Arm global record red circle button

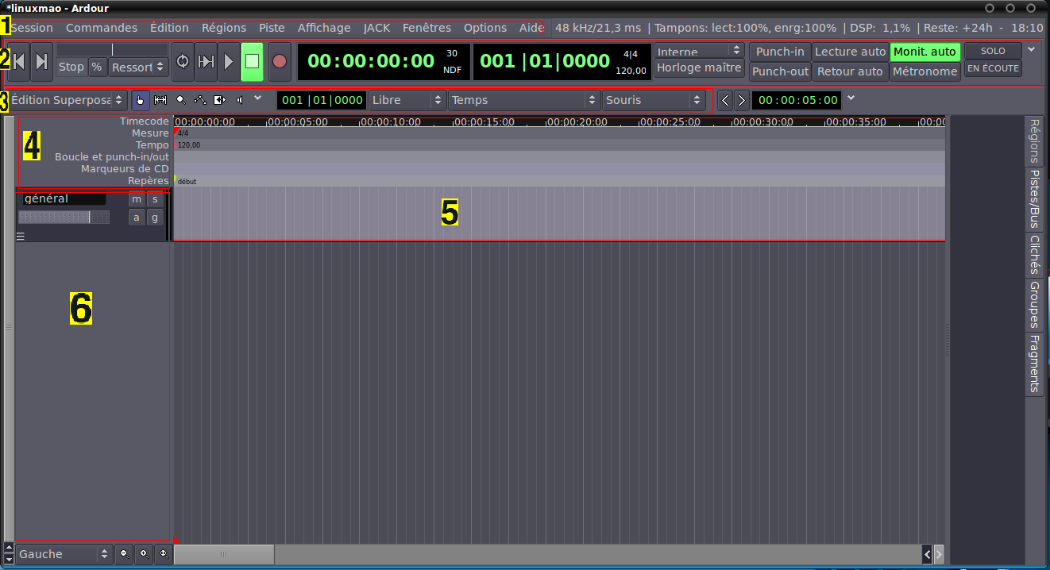279,61
